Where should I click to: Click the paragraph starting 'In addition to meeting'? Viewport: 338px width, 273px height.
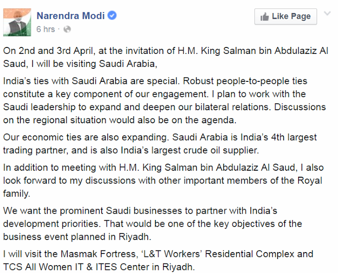164,181
